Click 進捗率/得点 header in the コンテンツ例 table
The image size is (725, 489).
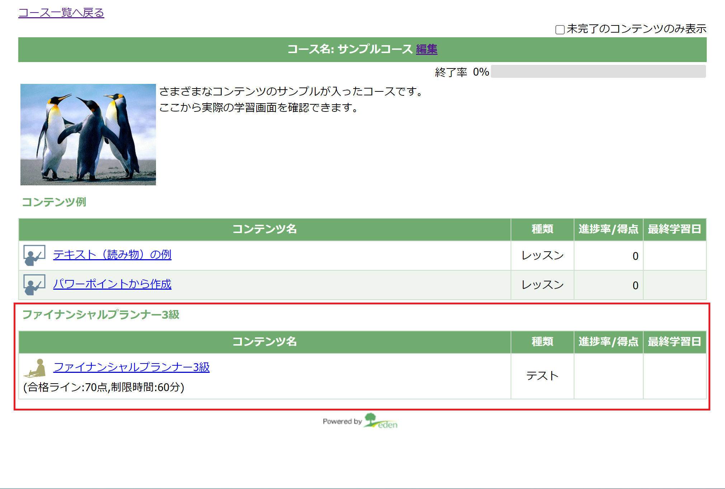pos(608,229)
